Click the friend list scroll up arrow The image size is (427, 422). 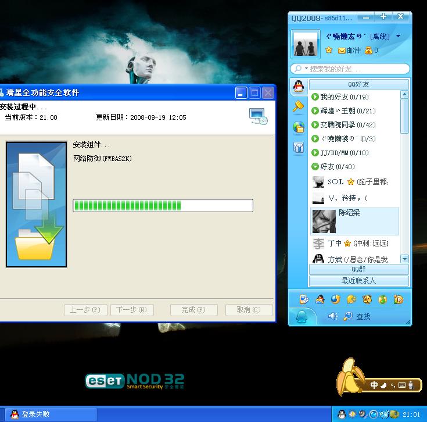[x=404, y=95]
